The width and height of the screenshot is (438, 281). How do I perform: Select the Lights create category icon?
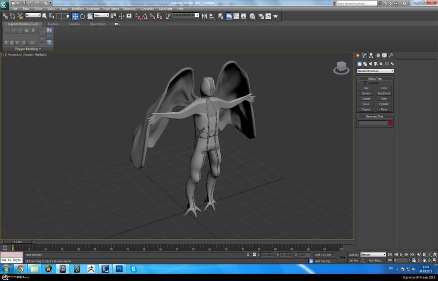pos(371,64)
